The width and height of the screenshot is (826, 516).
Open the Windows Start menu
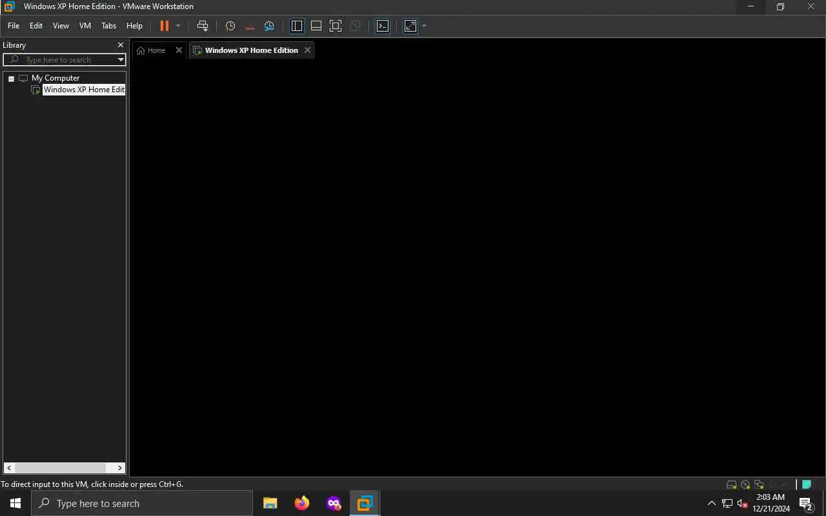click(15, 503)
